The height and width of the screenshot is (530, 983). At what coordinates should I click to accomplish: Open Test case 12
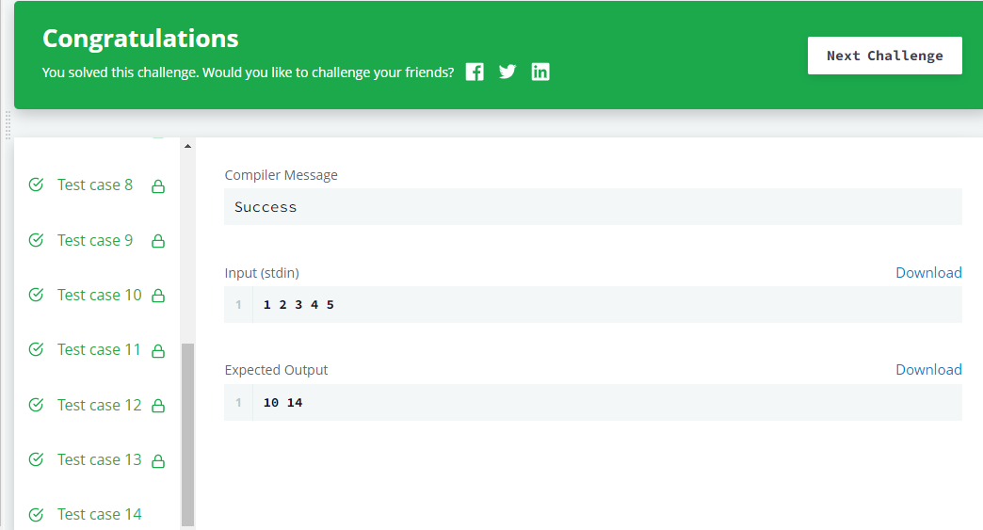click(99, 405)
